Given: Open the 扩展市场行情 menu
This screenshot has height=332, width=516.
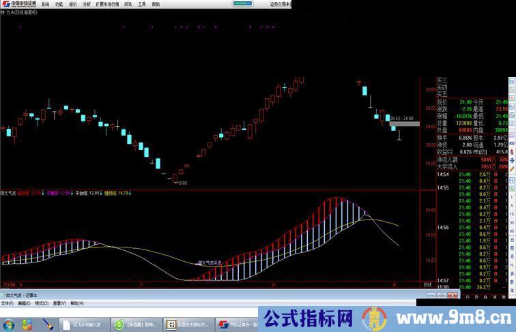Looking at the screenshot, I should (106, 4).
